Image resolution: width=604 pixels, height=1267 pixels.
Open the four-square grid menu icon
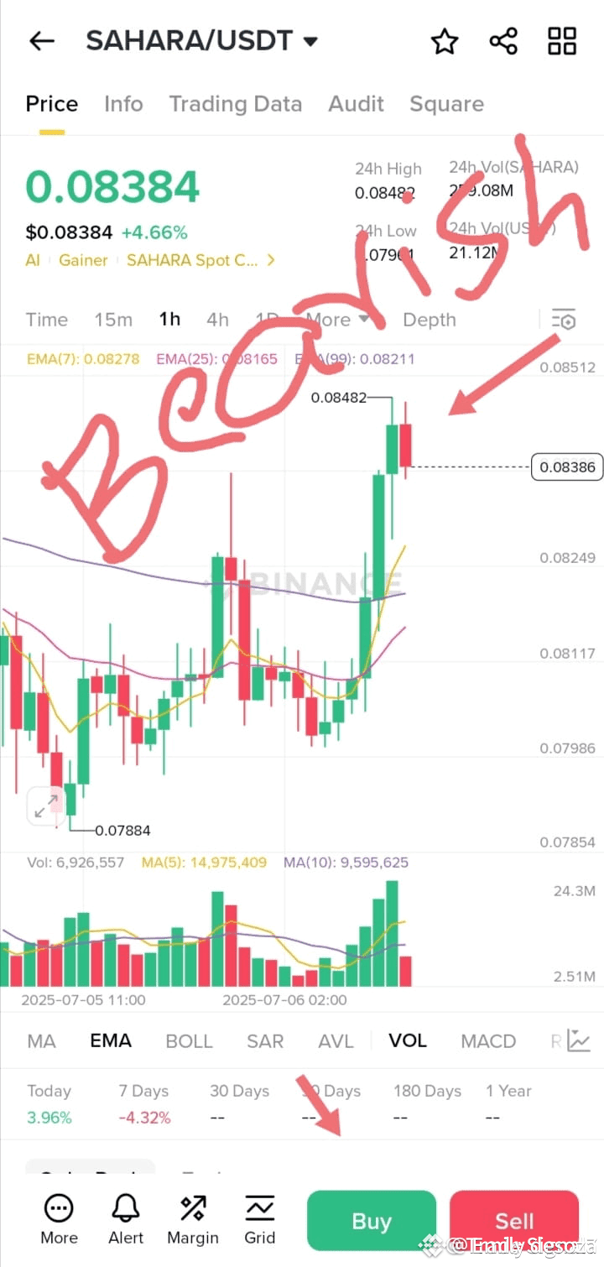coord(562,41)
